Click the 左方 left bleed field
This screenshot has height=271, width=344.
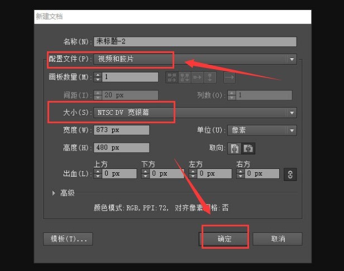tap(214, 174)
